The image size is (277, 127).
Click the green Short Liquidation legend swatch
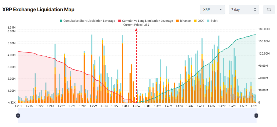[x=61, y=21]
